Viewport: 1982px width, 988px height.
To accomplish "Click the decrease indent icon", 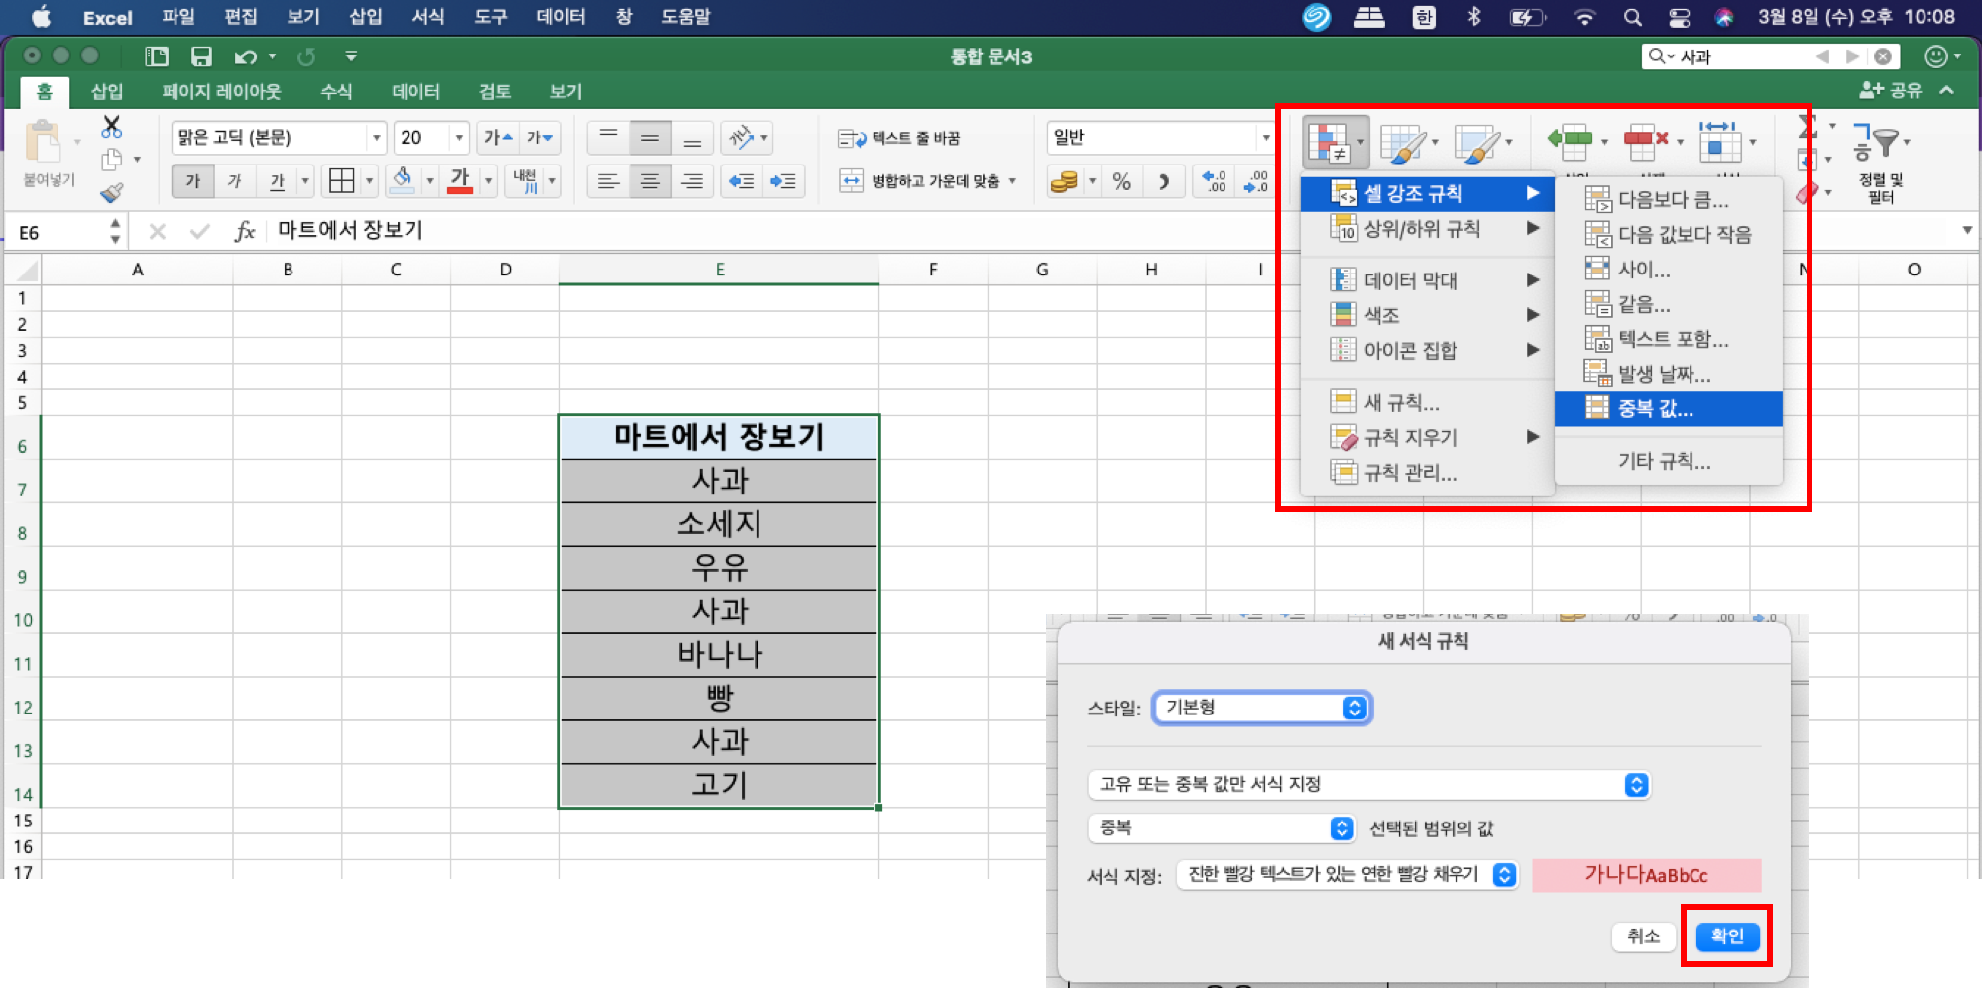I will (x=741, y=180).
